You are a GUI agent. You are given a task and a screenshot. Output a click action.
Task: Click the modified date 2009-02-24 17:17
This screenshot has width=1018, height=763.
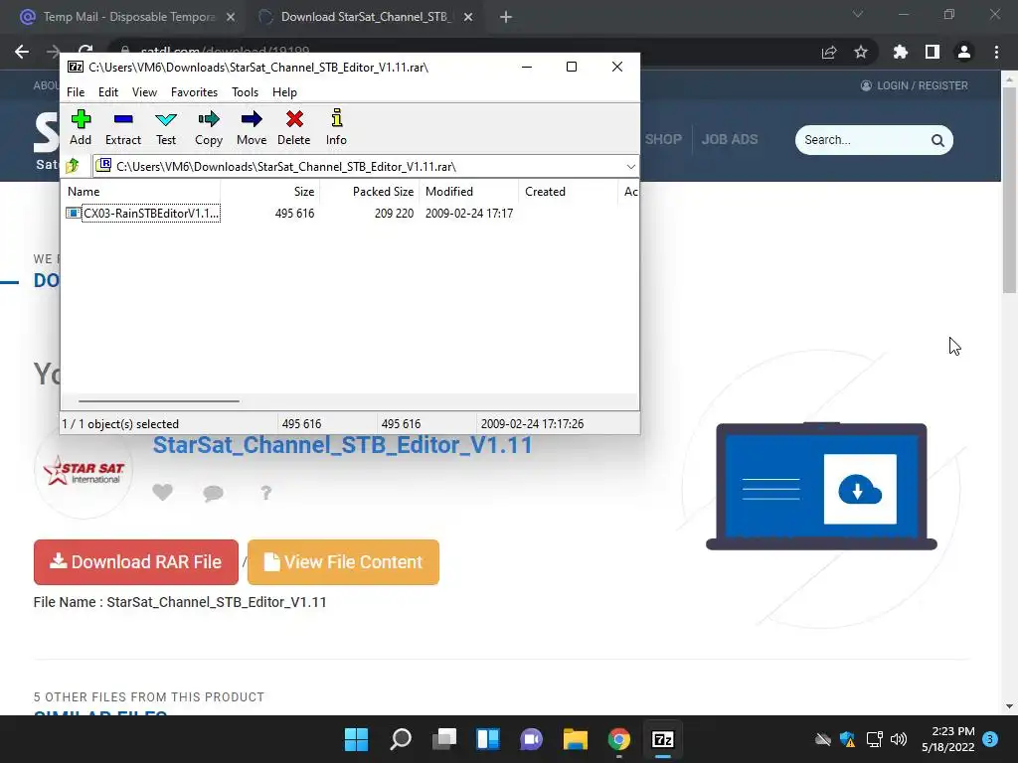tap(469, 213)
